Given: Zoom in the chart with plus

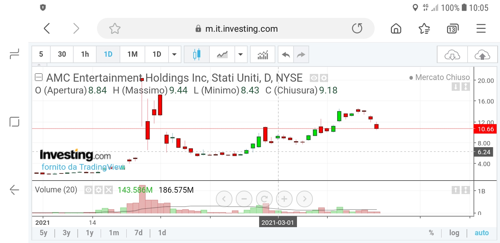Looking at the screenshot, I should pos(284,199).
